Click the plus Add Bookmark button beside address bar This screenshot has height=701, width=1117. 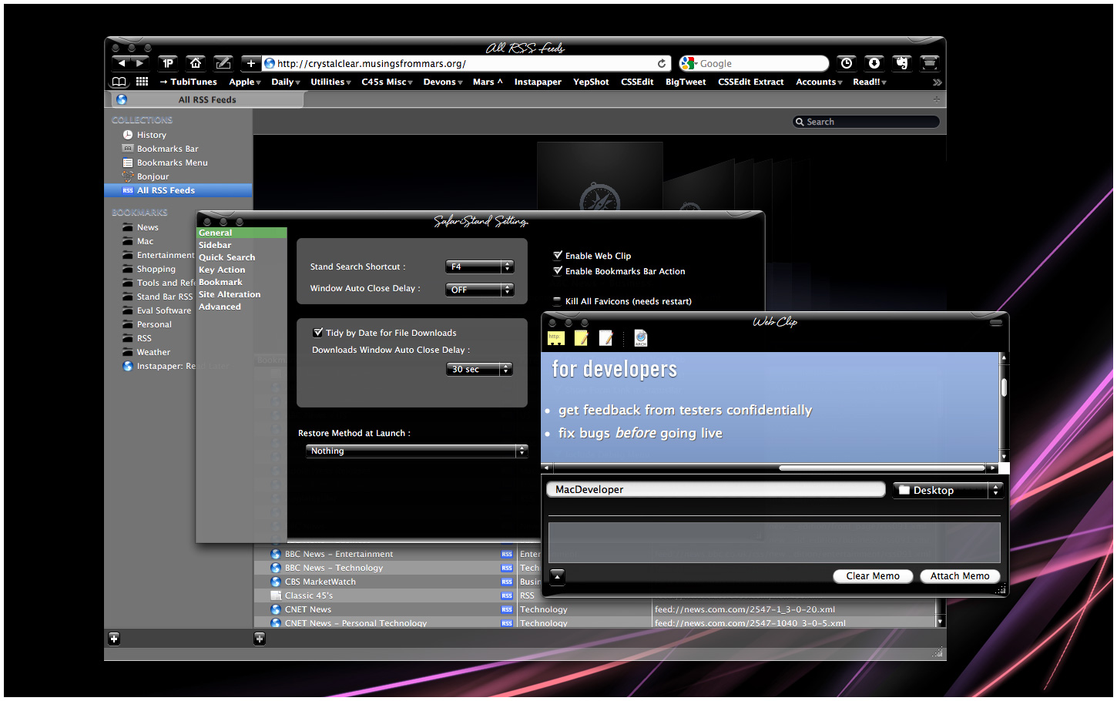pyautogui.click(x=250, y=63)
